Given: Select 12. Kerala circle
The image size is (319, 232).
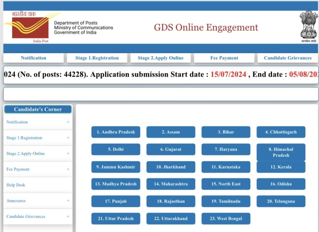Looking at the screenshot, I should 281,167.
